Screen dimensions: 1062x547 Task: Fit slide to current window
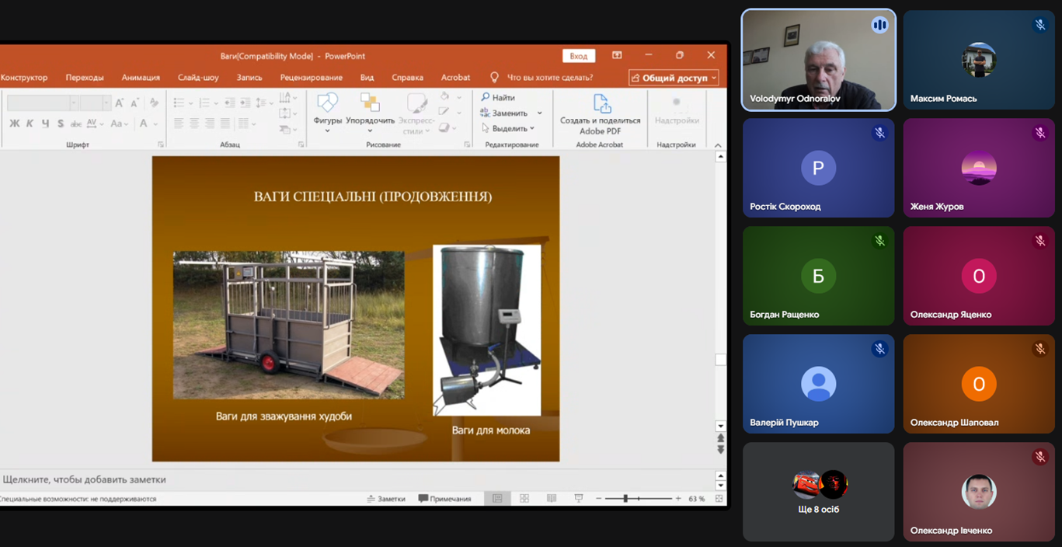click(719, 499)
